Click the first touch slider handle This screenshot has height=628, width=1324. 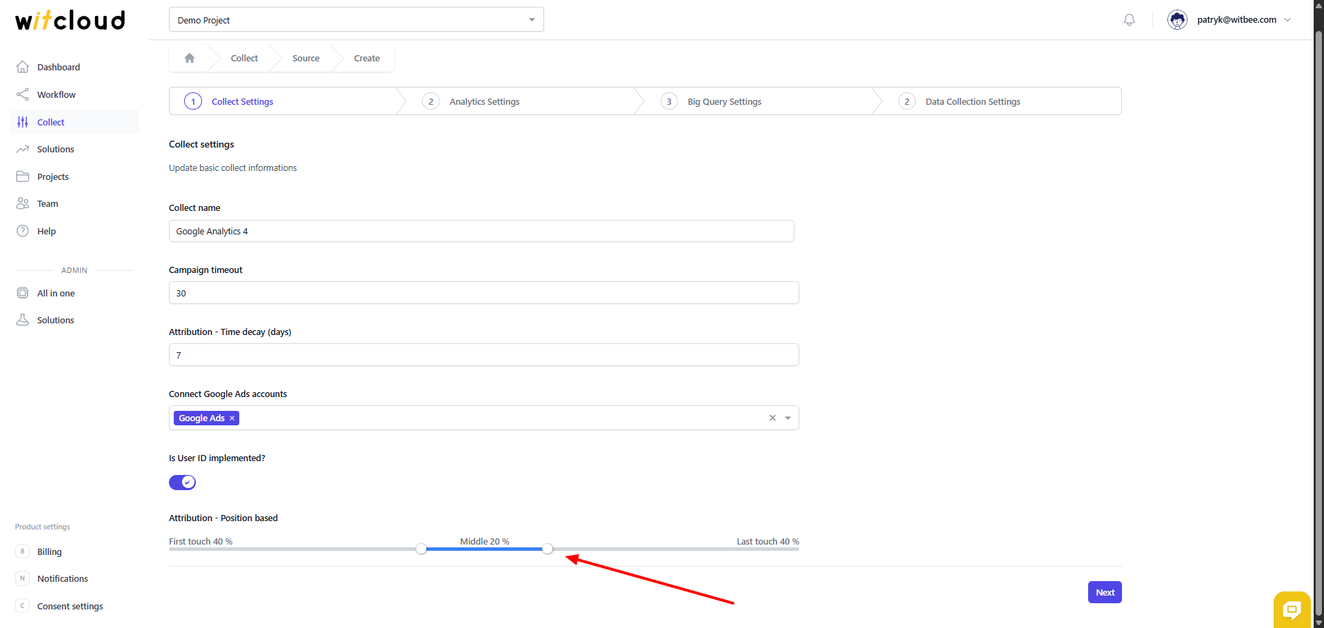[421, 549]
